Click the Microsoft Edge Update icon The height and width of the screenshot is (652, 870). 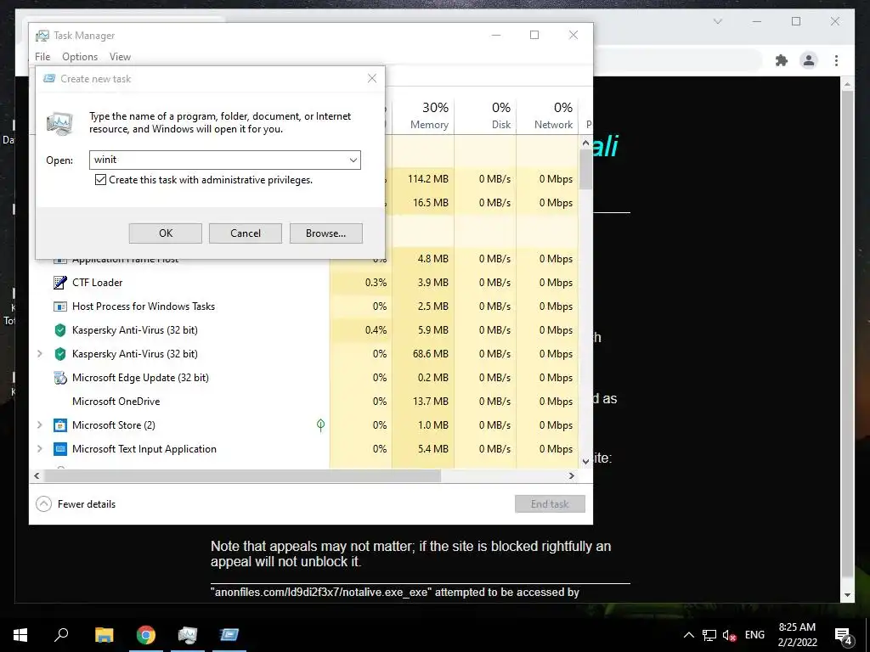tap(60, 378)
